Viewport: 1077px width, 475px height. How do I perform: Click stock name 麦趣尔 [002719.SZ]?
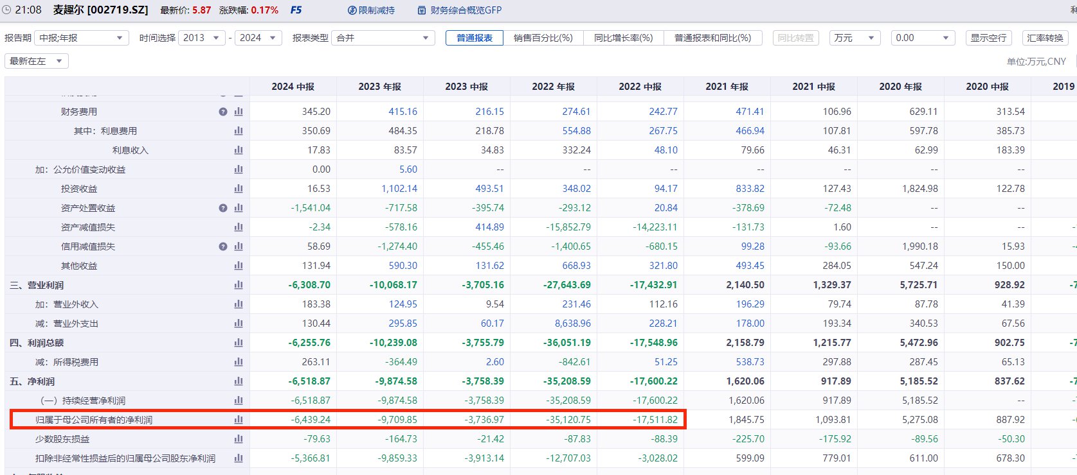100,10
